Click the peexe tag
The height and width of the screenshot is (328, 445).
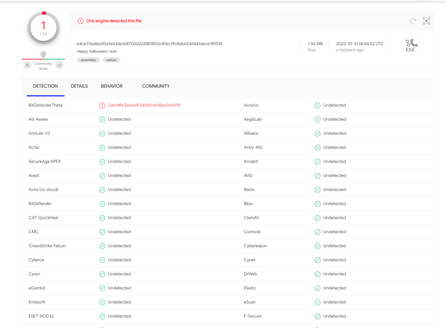point(111,60)
